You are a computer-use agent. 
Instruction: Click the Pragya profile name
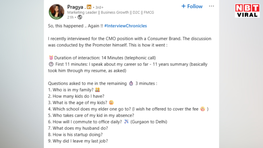click(x=75, y=7)
